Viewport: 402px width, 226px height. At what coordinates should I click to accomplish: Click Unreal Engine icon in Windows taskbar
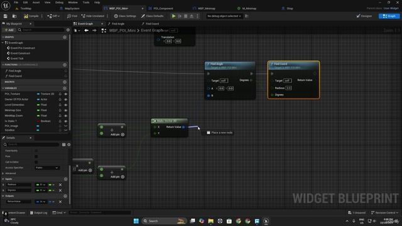pyautogui.click(x=266, y=221)
